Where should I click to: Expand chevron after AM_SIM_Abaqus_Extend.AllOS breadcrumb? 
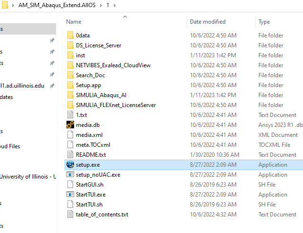point(101,5)
